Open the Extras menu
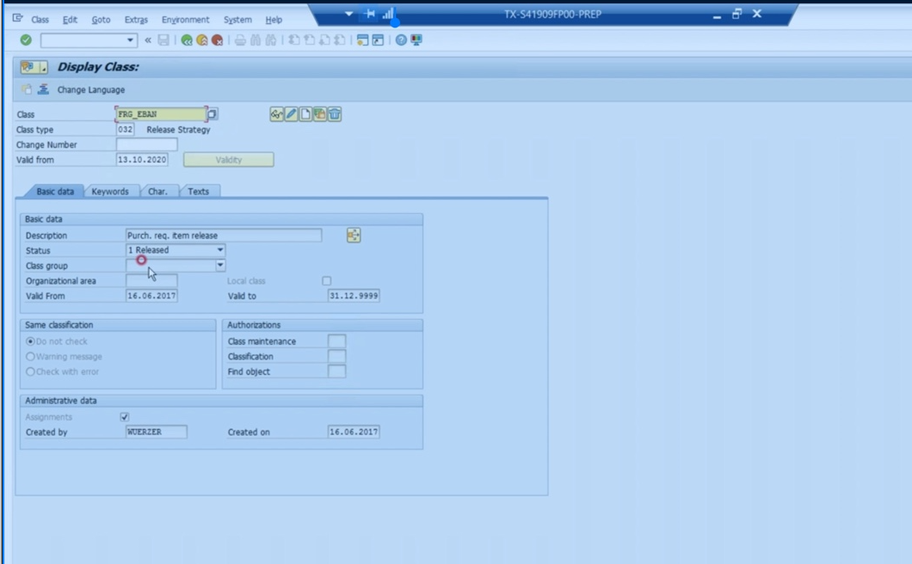 [136, 20]
